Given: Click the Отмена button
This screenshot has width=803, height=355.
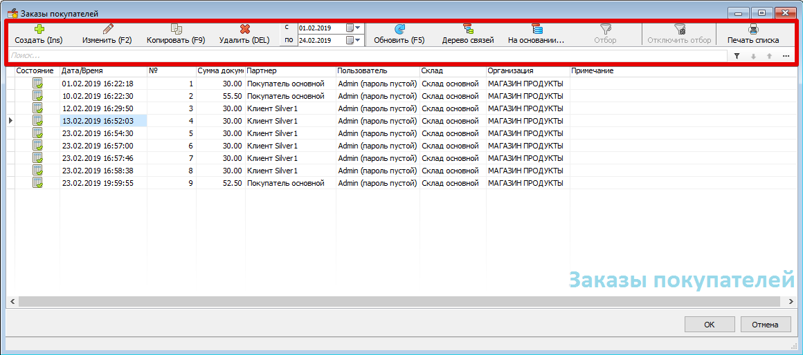Looking at the screenshot, I should pos(765,325).
